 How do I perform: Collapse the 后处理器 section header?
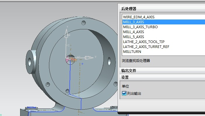(x=162, y=9)
